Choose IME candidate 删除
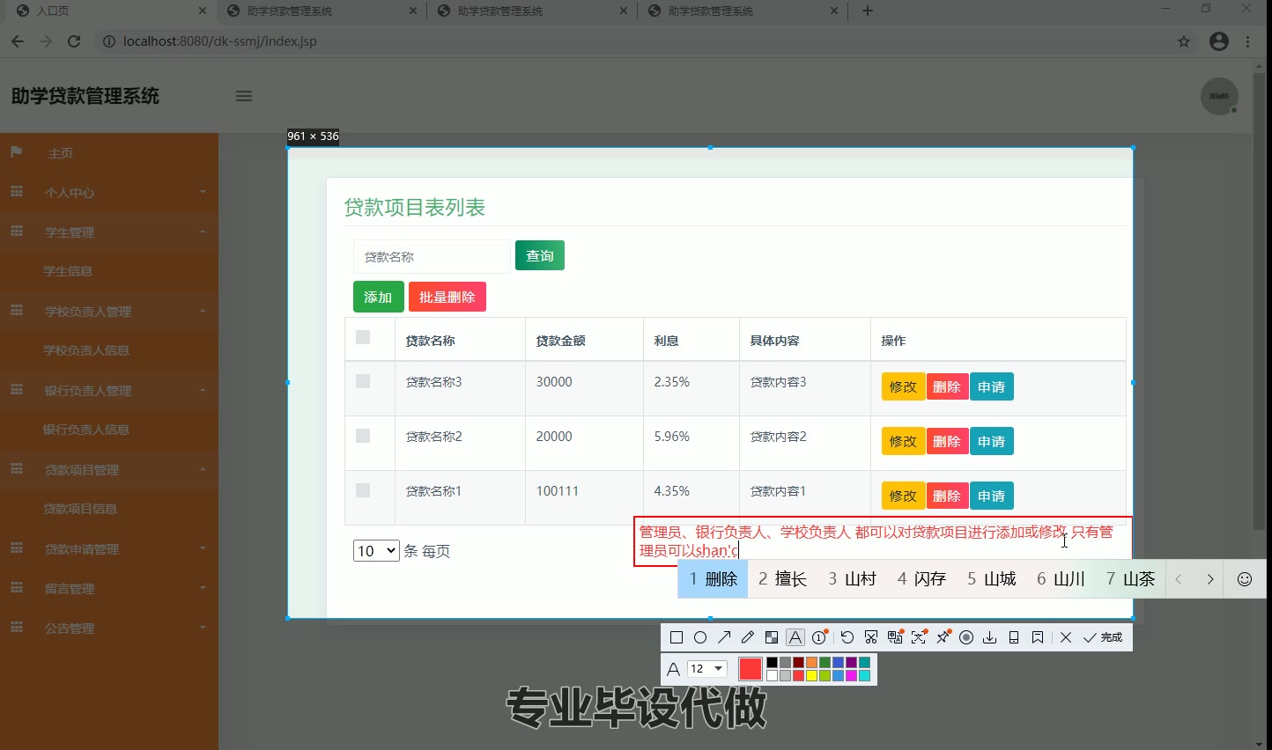 pos(713,579)
